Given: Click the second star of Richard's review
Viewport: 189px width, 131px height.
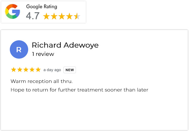Looking at the screenshot, I should 20,70.
